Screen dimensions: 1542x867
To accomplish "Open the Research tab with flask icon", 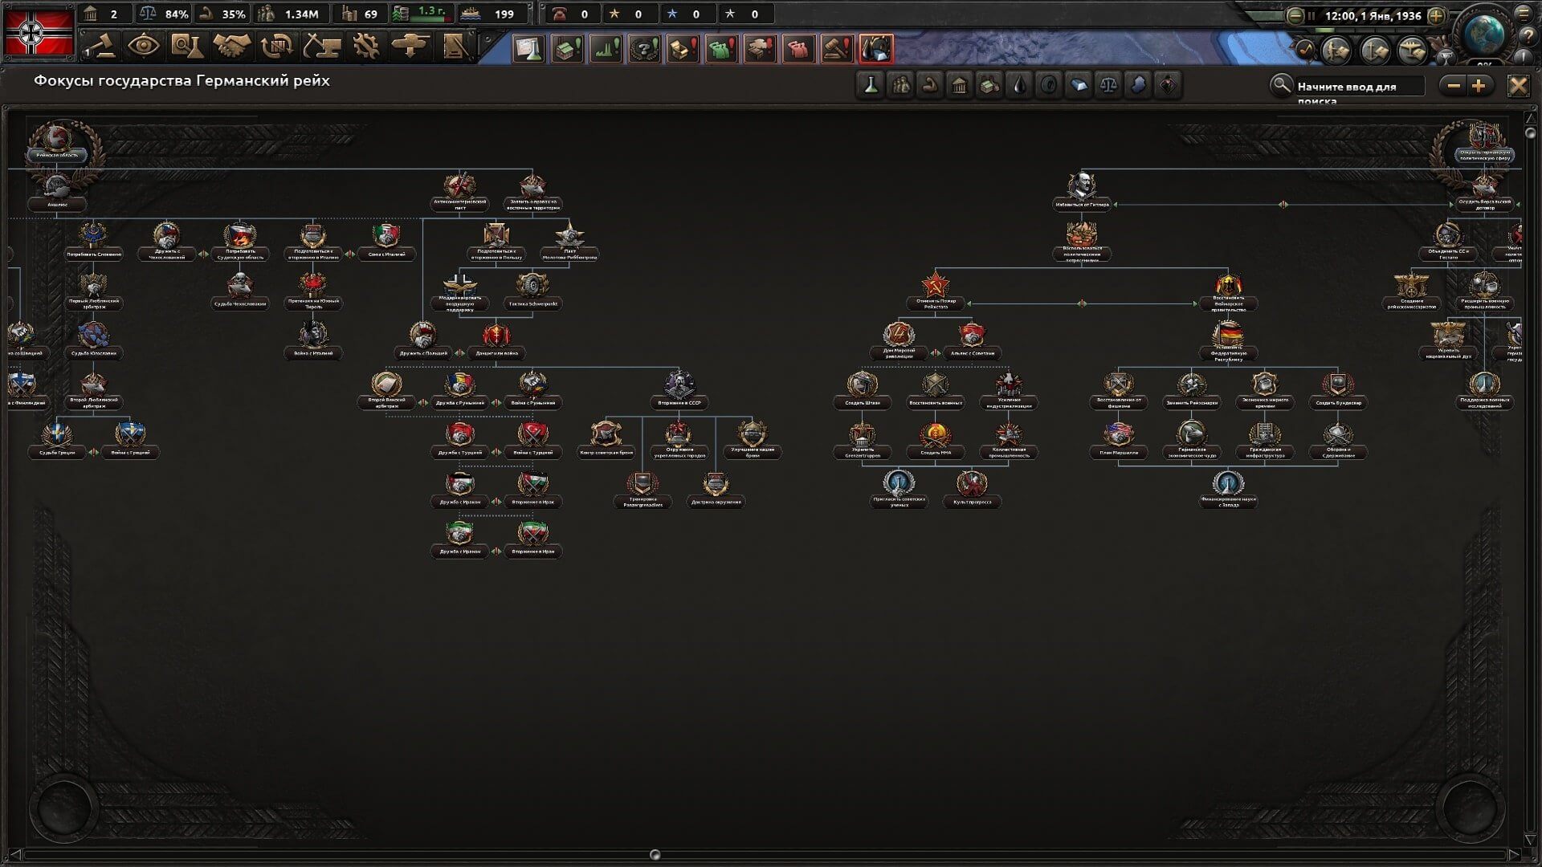I will [186, 47].
